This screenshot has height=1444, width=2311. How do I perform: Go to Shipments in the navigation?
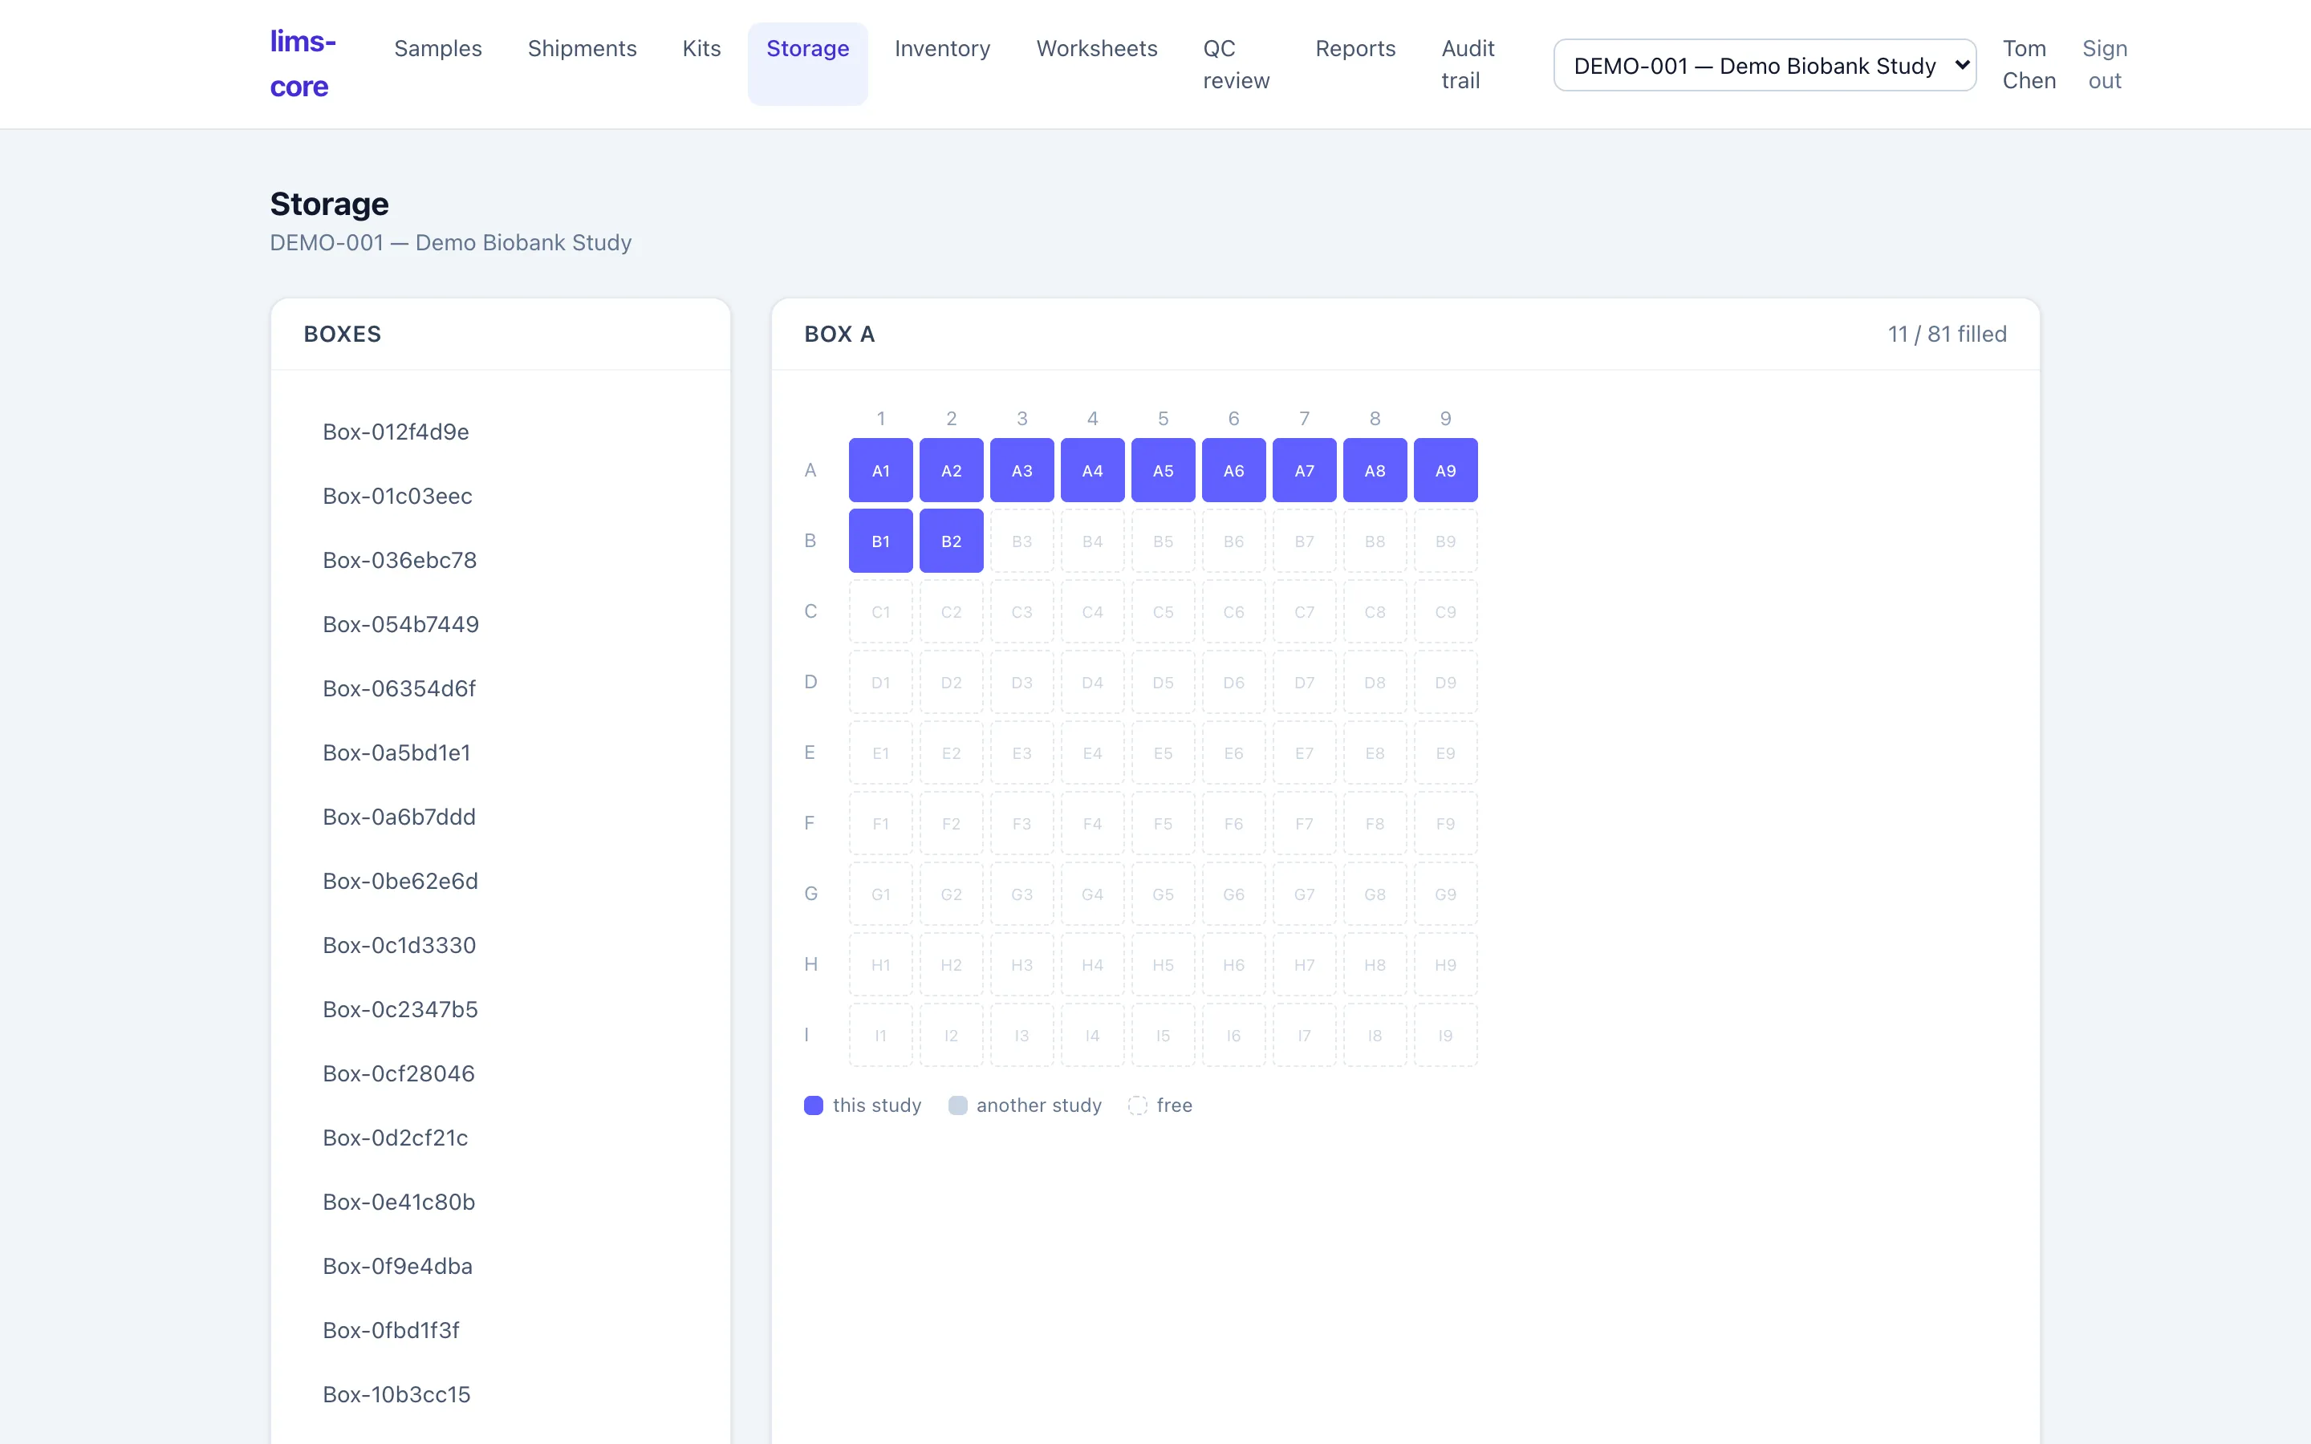[x=582, y=49]
